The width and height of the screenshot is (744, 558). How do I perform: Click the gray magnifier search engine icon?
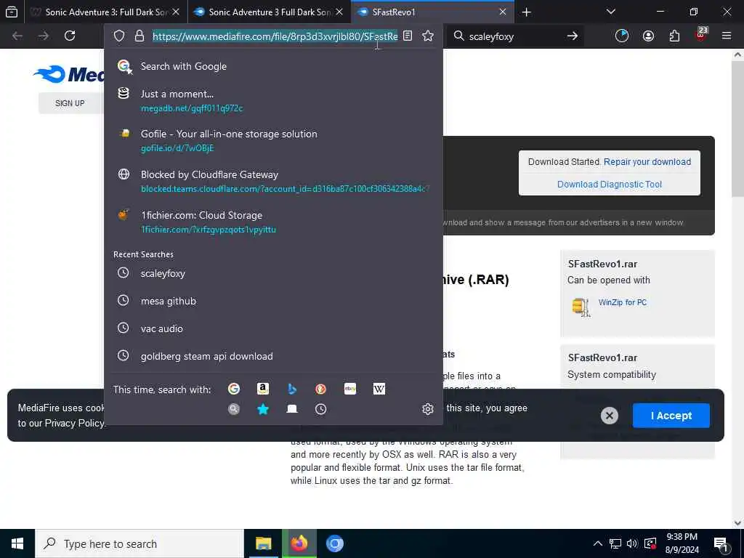pyautogui.click(x=233, y=409)
